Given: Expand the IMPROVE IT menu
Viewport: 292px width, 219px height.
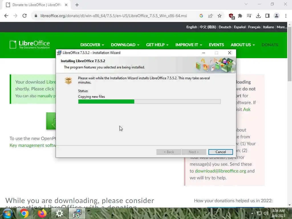Looking at the screenshot, I should tap(189, 45).
